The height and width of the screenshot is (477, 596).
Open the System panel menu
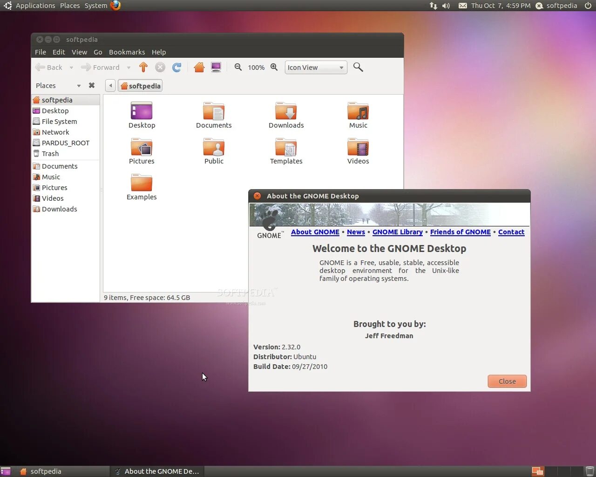pos(96,6)
